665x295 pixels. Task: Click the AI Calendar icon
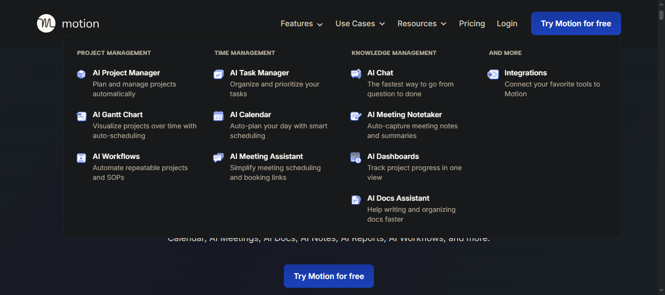[x=219, y=116]
